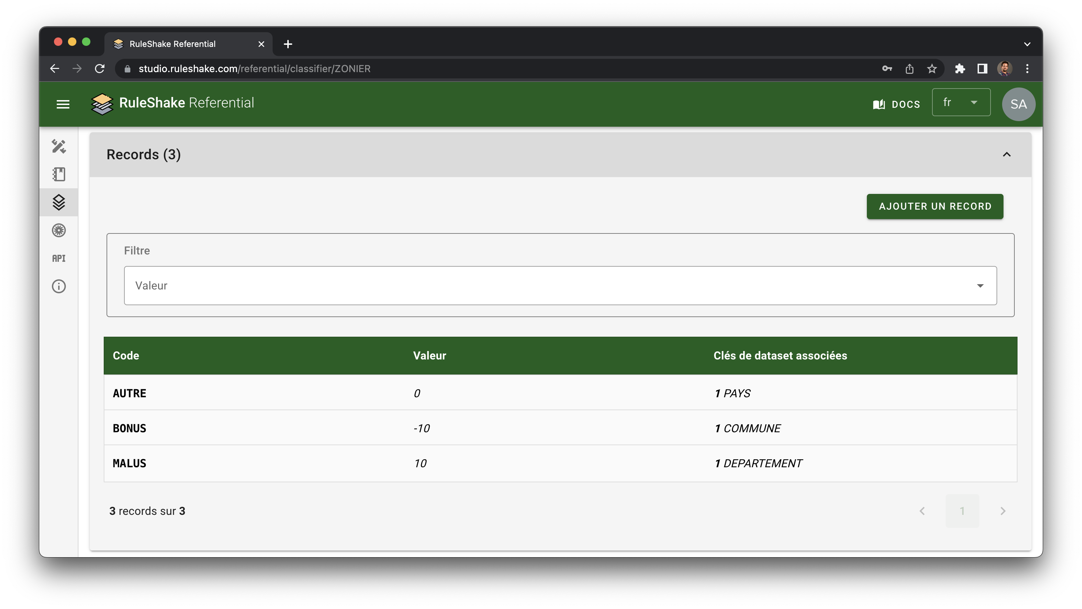Click the design tools sidebar icon
This screenshot has width=1082, height=609.
click(59, 146)
